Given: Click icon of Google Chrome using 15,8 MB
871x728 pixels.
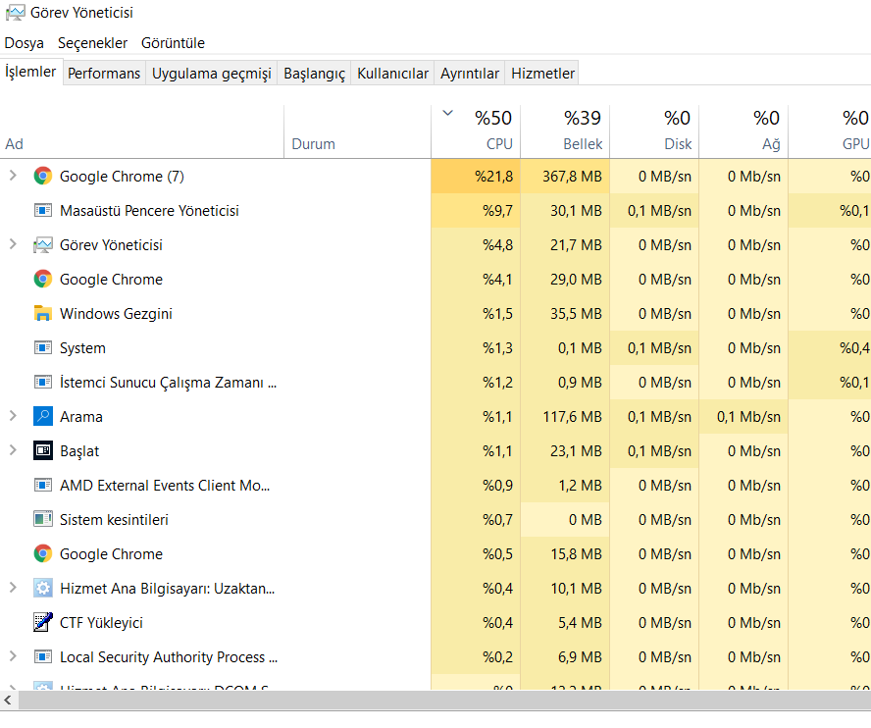Looking at the screenshot, I should click(43, 554).
